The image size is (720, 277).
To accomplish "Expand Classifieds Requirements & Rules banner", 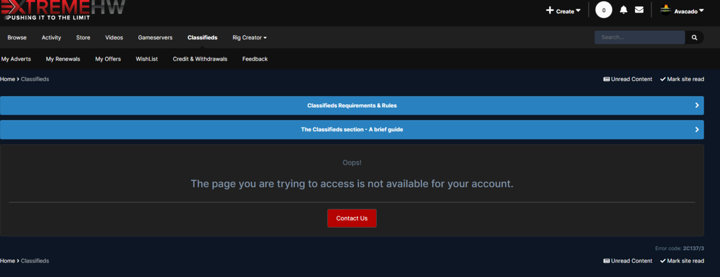I will point(352,106).
